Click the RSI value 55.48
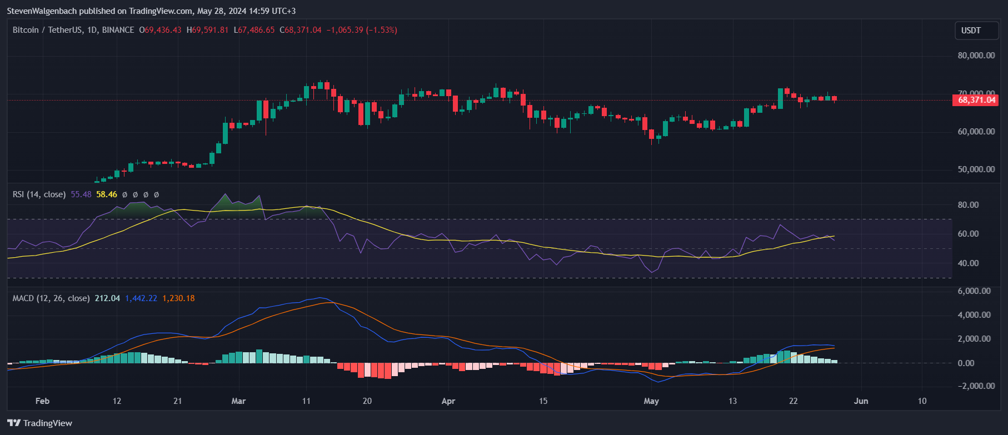Viewport: 1008px width, 435px height. tap(81, 194)
